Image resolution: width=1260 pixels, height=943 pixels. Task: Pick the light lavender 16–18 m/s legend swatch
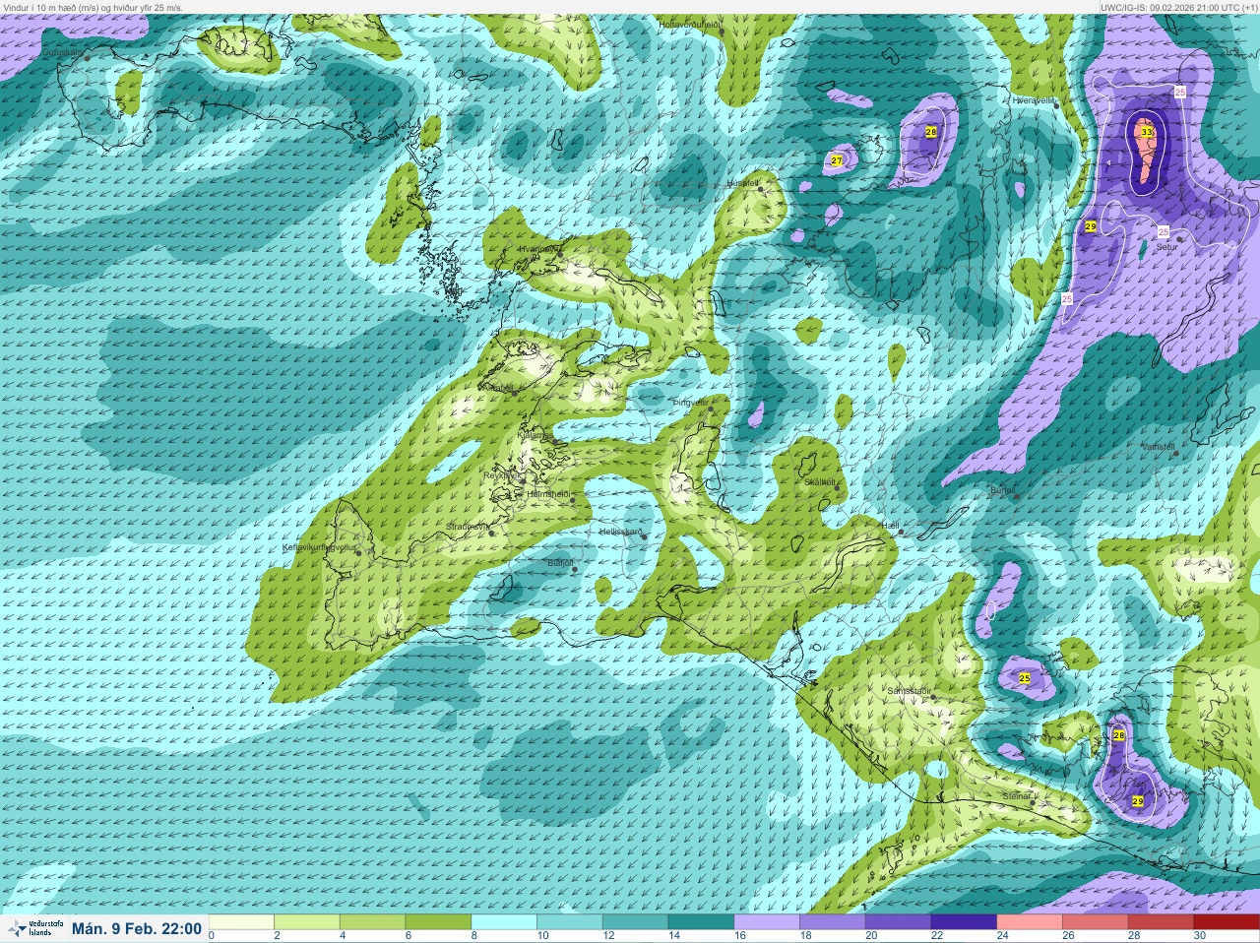(767, 922)
